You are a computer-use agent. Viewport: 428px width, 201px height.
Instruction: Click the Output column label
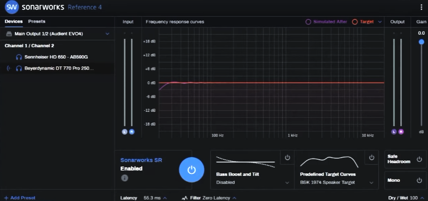tap(397, 22)
